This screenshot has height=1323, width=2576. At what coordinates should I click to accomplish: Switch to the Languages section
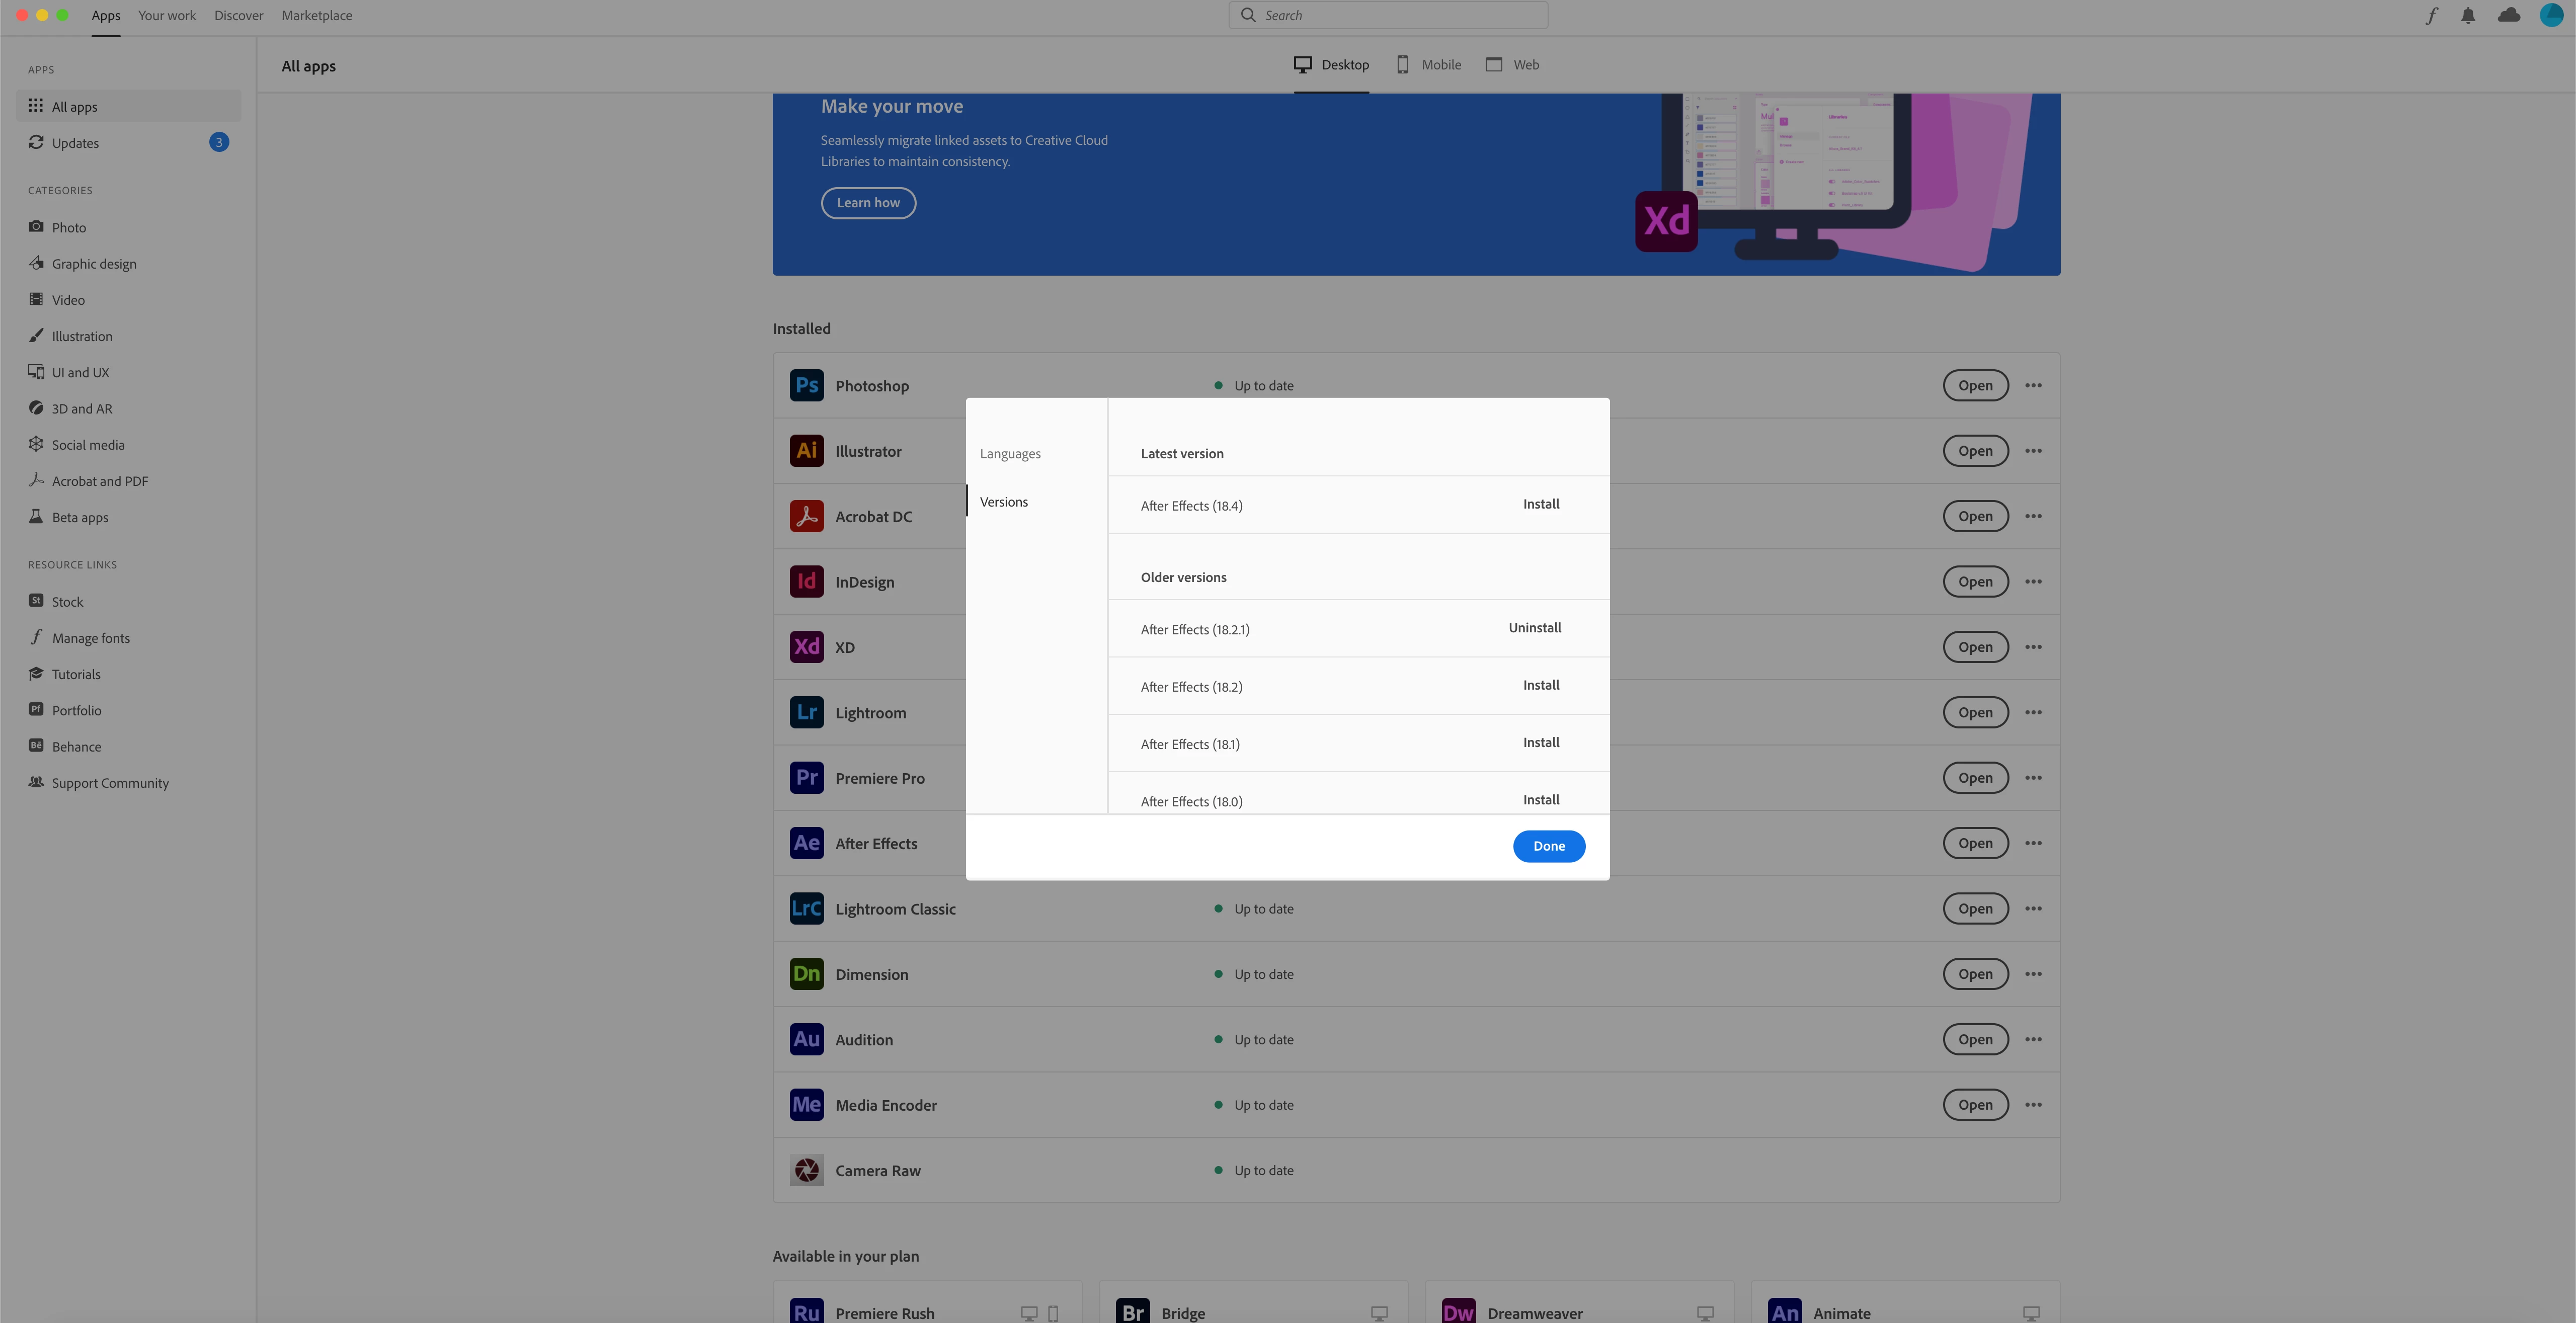tap(1010, 453)
